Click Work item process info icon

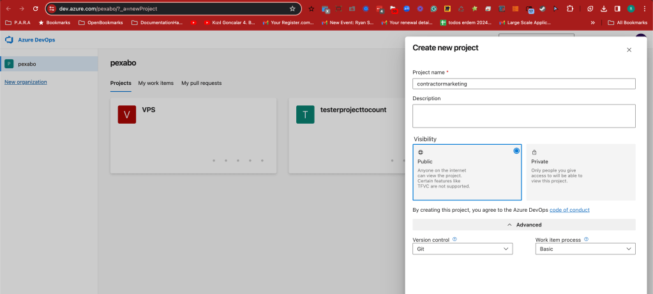(x=586, y=239)
